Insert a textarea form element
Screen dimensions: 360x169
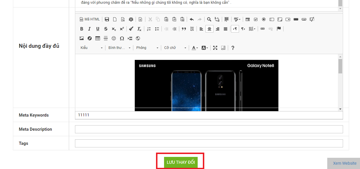coord(280,19)
